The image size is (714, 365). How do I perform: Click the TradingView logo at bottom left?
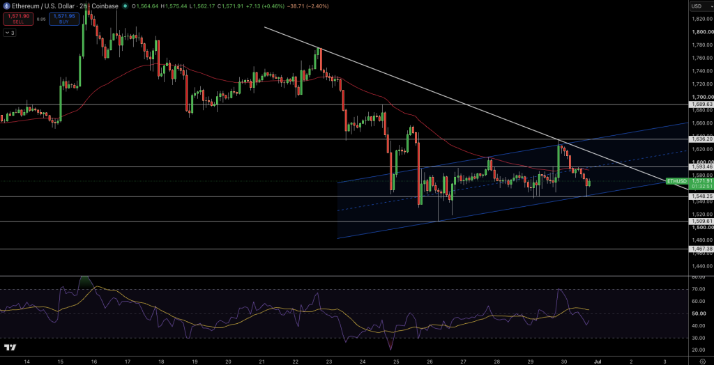tap(10, 348)
